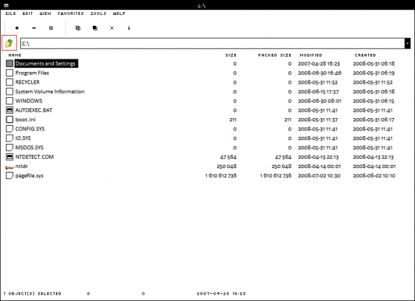Open the Tools menu
This screenshot has height=301, width=415.
(x=99, y=14)
